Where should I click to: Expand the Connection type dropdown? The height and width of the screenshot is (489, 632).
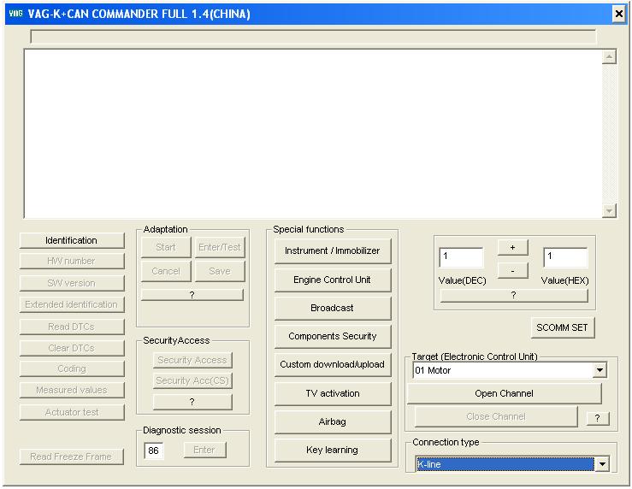602,464
